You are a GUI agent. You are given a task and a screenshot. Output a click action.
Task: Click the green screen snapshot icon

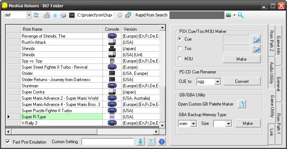(228, 15)
